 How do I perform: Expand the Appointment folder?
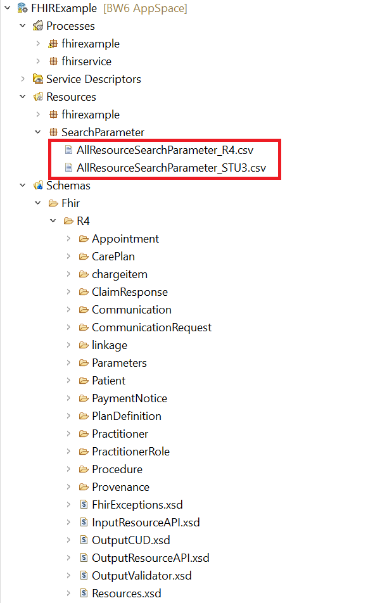68,238
